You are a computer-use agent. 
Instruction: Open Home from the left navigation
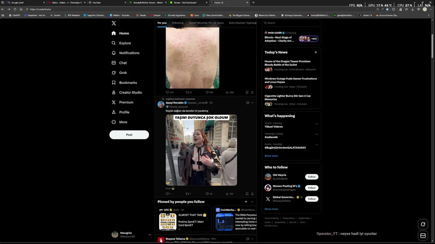coord(120,33)
